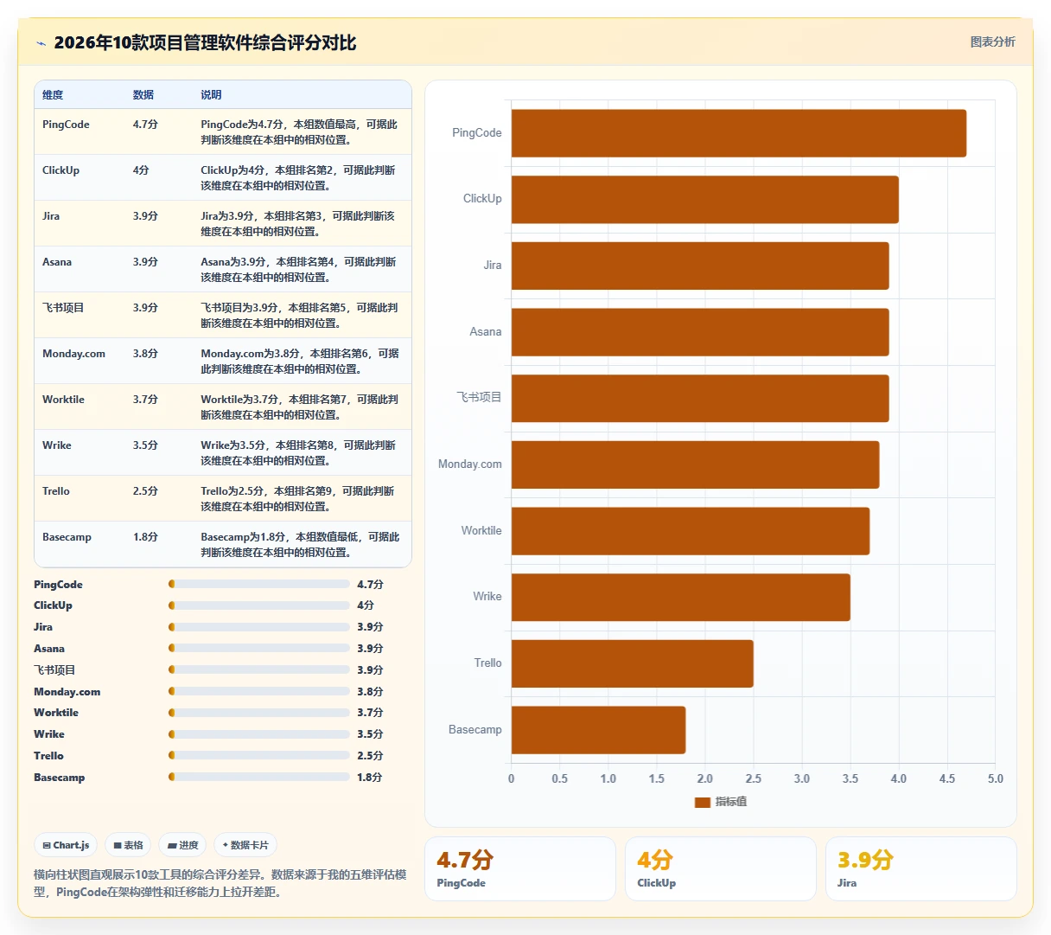Click the 图表分析 label in header
The height and width of the screenshot is (935, 1051).
point(992,42)
